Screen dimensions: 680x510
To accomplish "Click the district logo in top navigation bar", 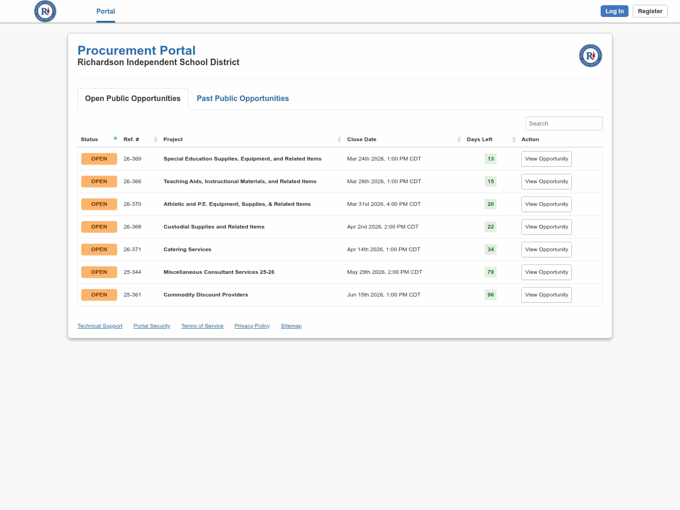I will [x=45, y=11].
